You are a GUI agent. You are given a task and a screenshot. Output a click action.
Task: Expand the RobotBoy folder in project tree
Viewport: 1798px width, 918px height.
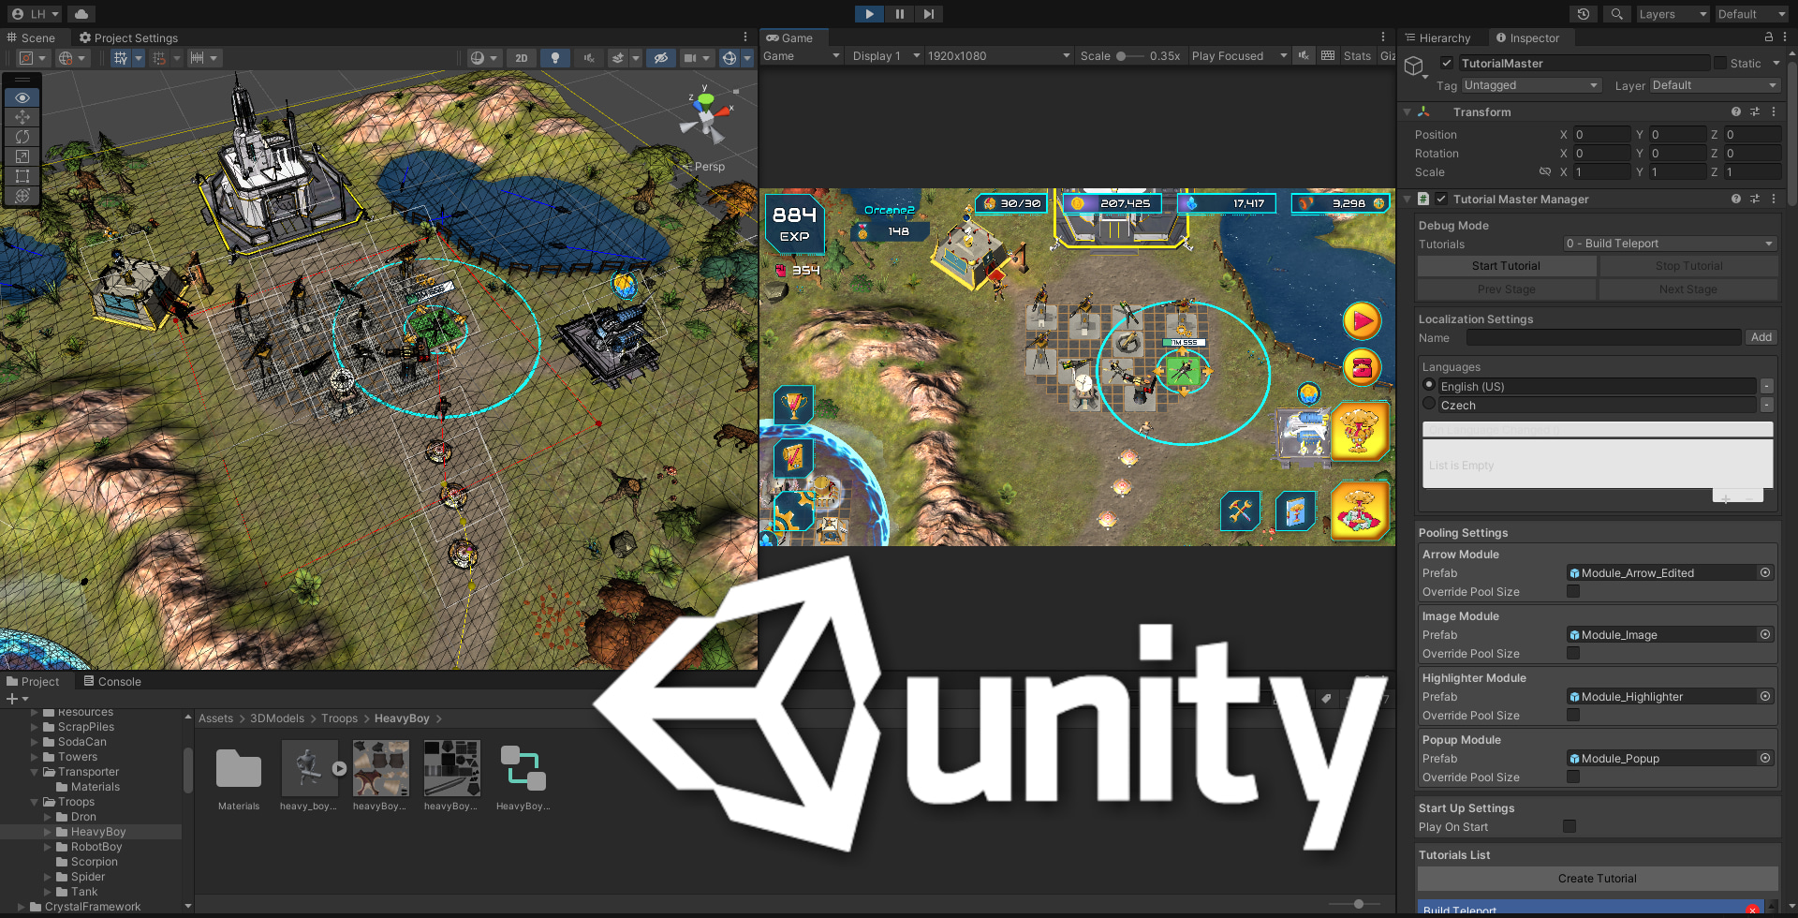(48, 847)
